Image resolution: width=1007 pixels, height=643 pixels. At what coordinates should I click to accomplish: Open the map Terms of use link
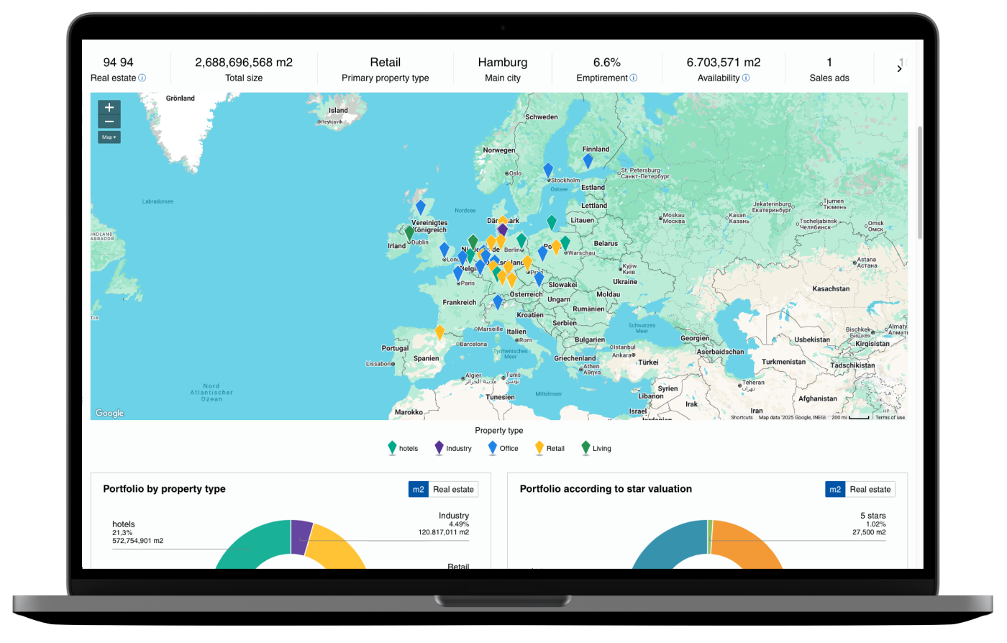[x=890, y=417]
